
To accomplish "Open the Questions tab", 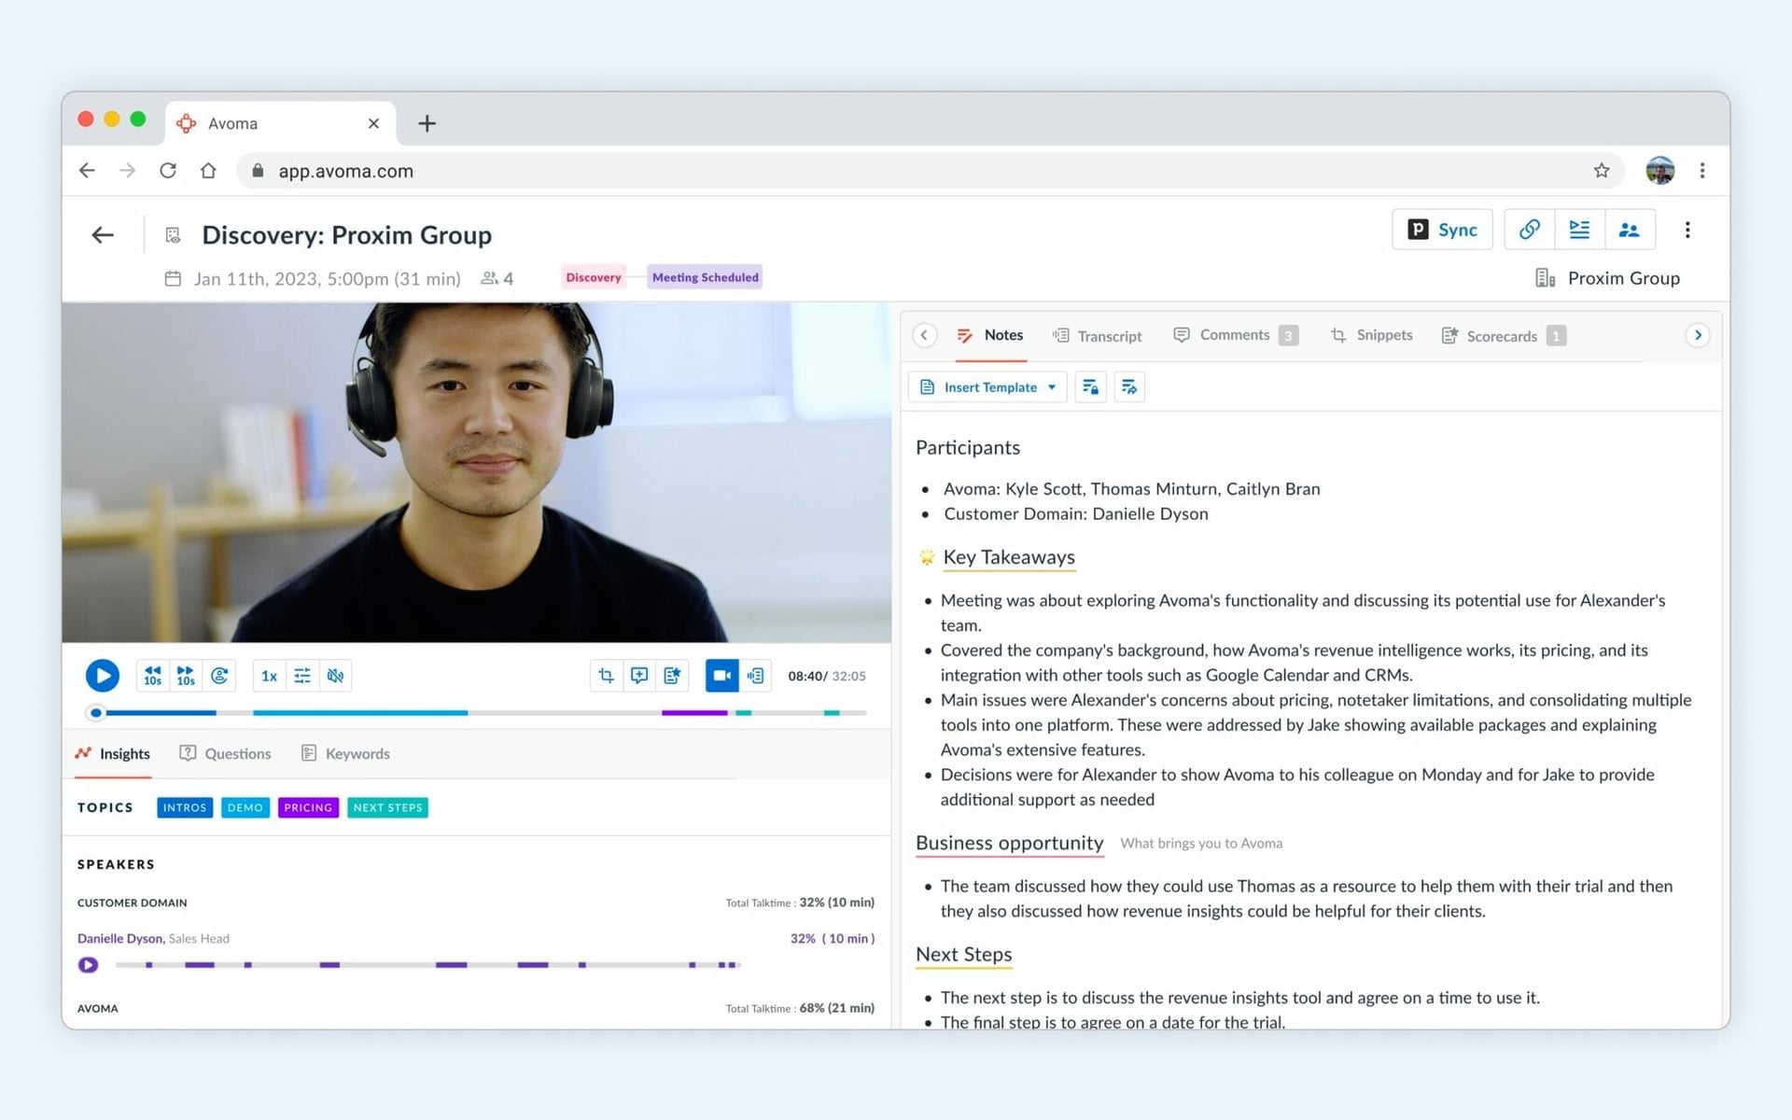I will [225, 754].
